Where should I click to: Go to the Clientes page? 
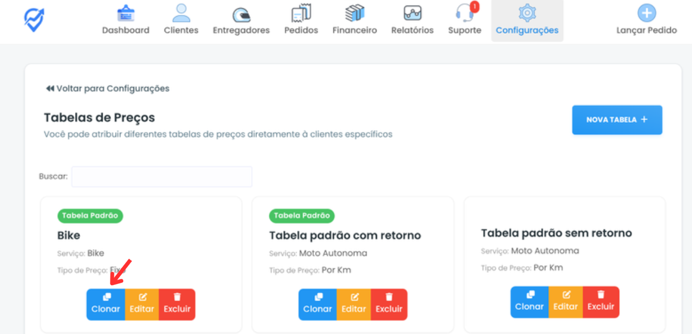tap(181, 21)
